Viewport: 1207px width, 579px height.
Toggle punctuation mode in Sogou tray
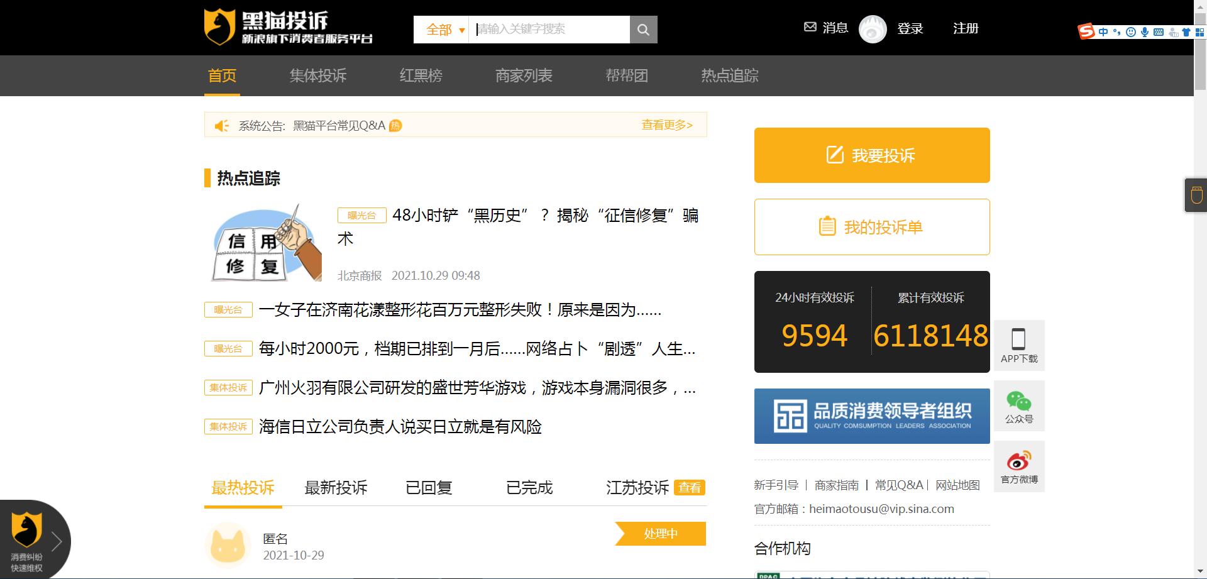coord(1117,32)
